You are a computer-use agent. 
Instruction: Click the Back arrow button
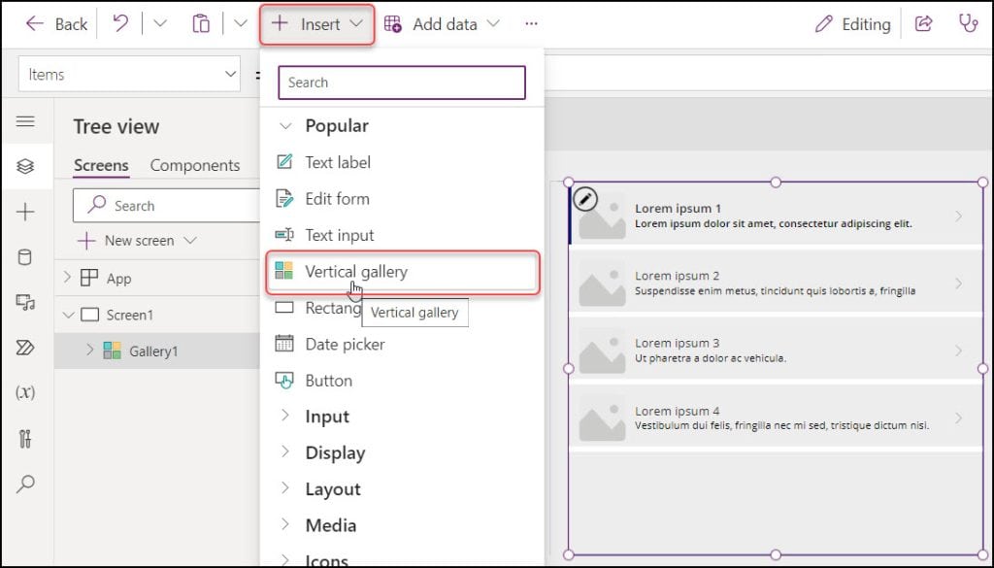55,24
